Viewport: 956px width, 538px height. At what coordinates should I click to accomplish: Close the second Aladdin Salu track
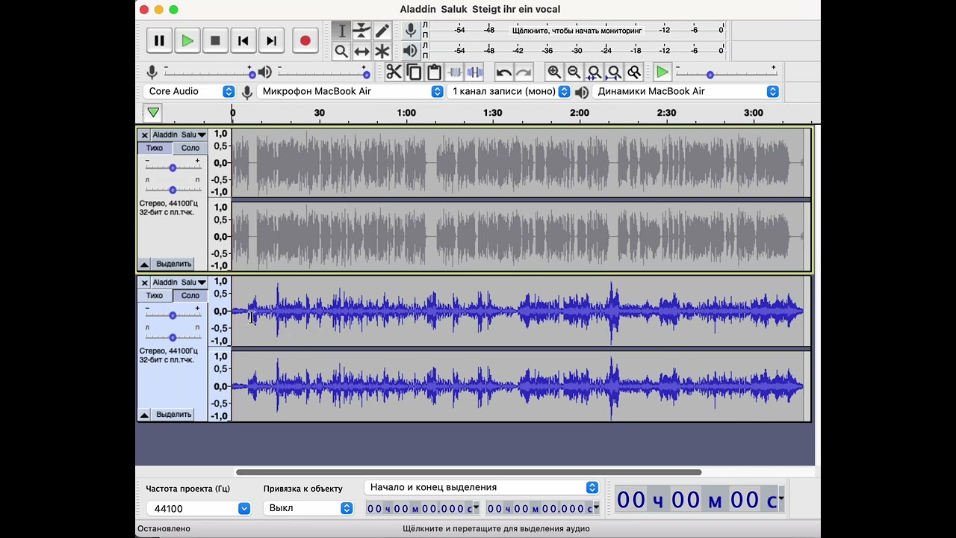point(144,283)
